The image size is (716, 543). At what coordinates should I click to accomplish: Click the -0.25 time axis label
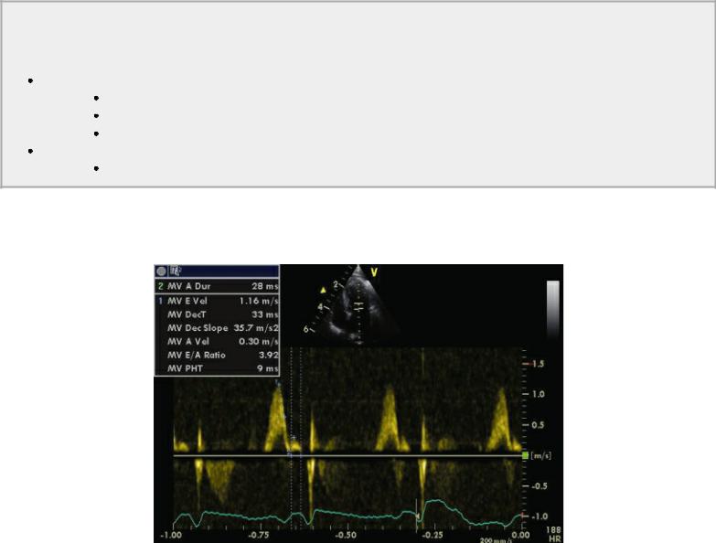pyautogui.click(x=433, y=535)
